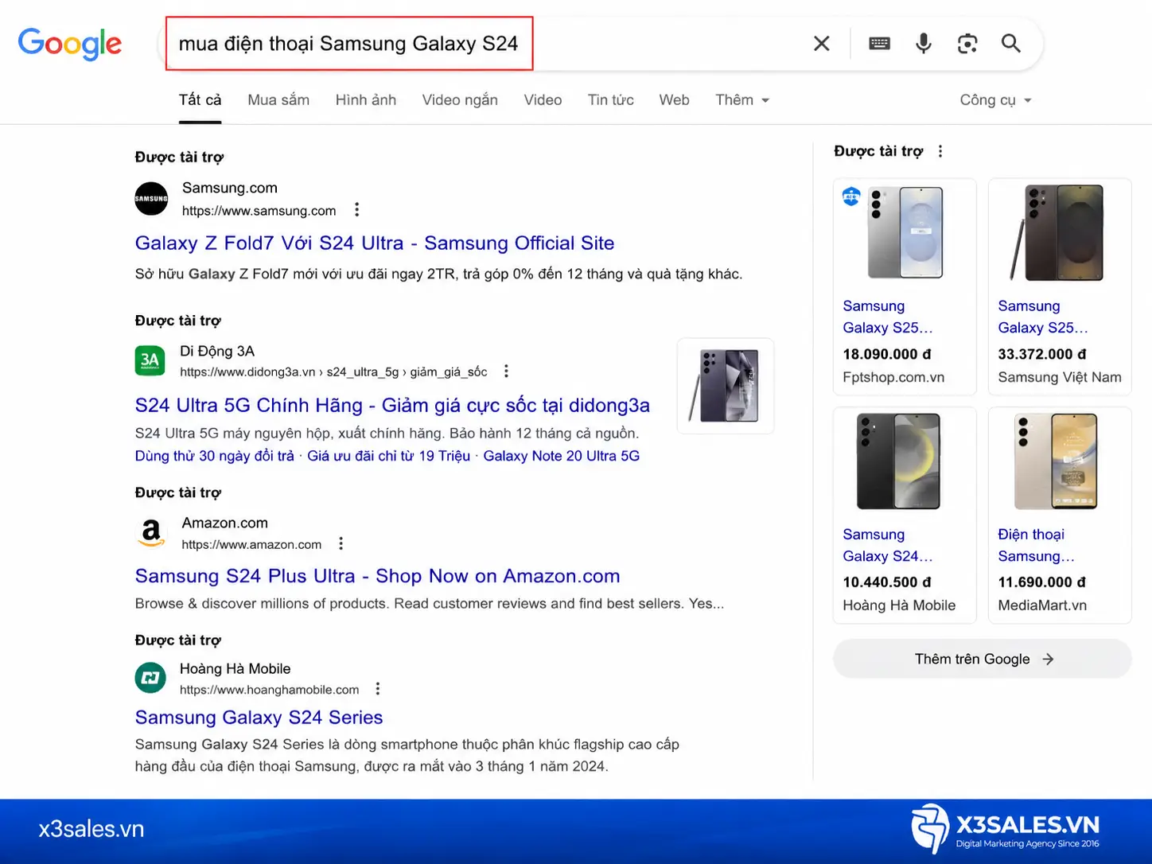
Task: Go to Google home via logo
Action: click(70, 44)
